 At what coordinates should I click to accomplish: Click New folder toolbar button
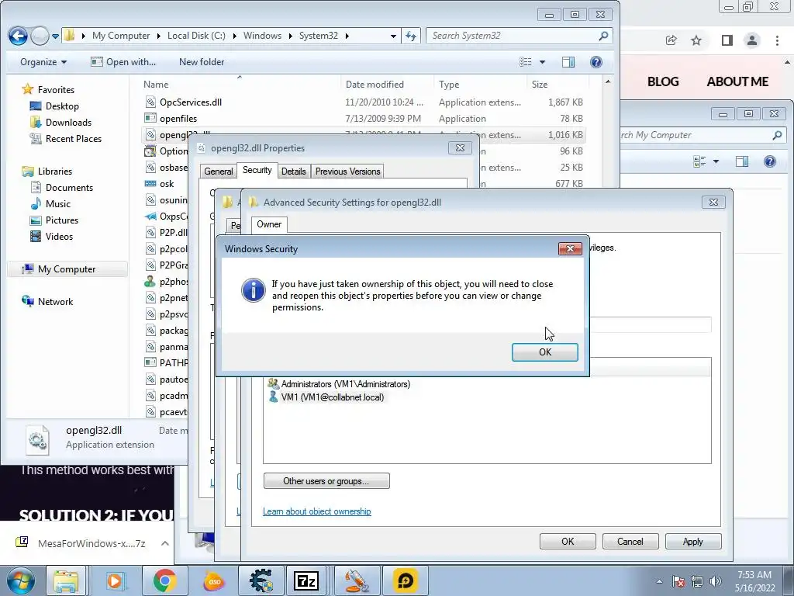(x=202, y=62)
